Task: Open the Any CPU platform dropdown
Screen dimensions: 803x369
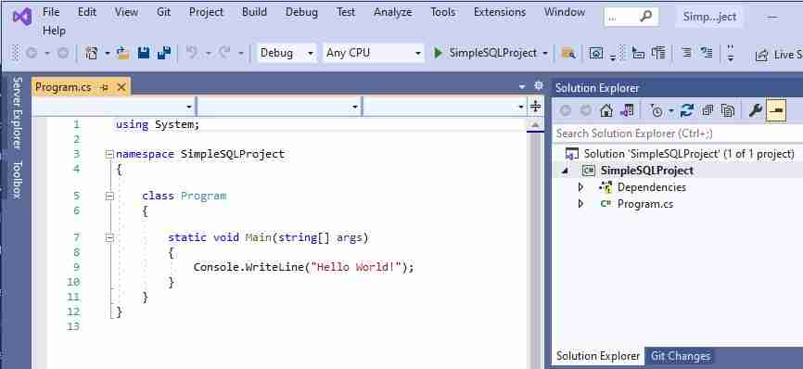Action: 374,53
